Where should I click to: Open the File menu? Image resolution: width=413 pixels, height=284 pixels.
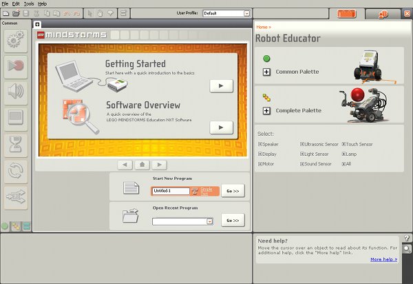click(5, 3)
